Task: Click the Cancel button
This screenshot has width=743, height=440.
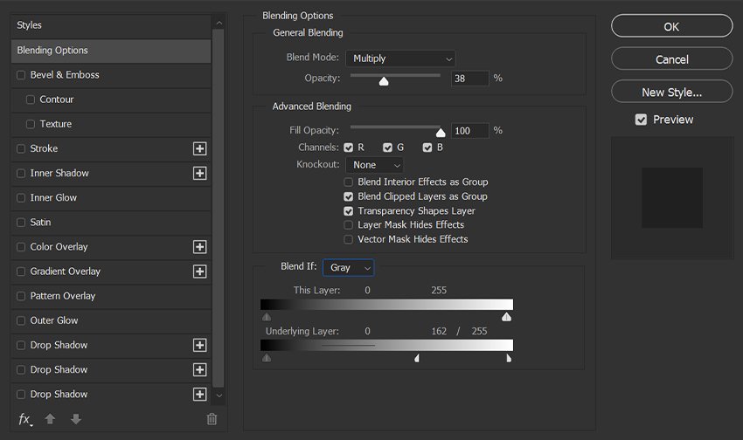Action: [672, 59]
